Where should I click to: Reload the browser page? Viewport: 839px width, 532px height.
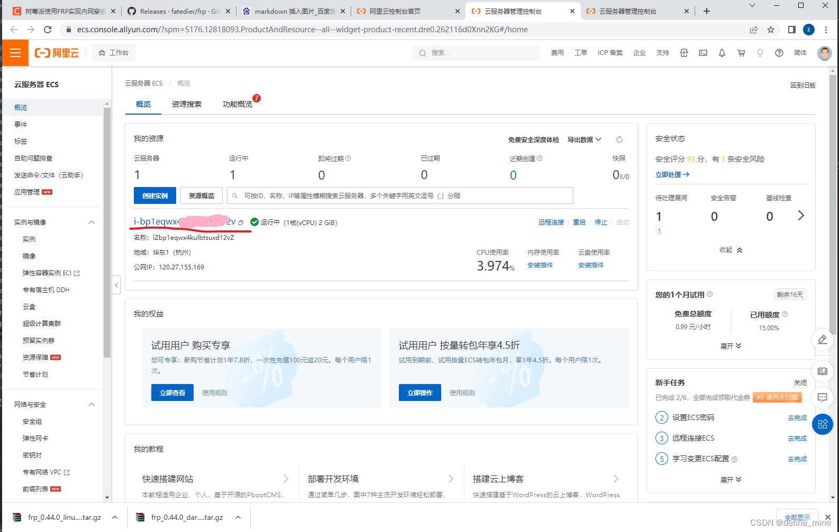pos(48,30)
